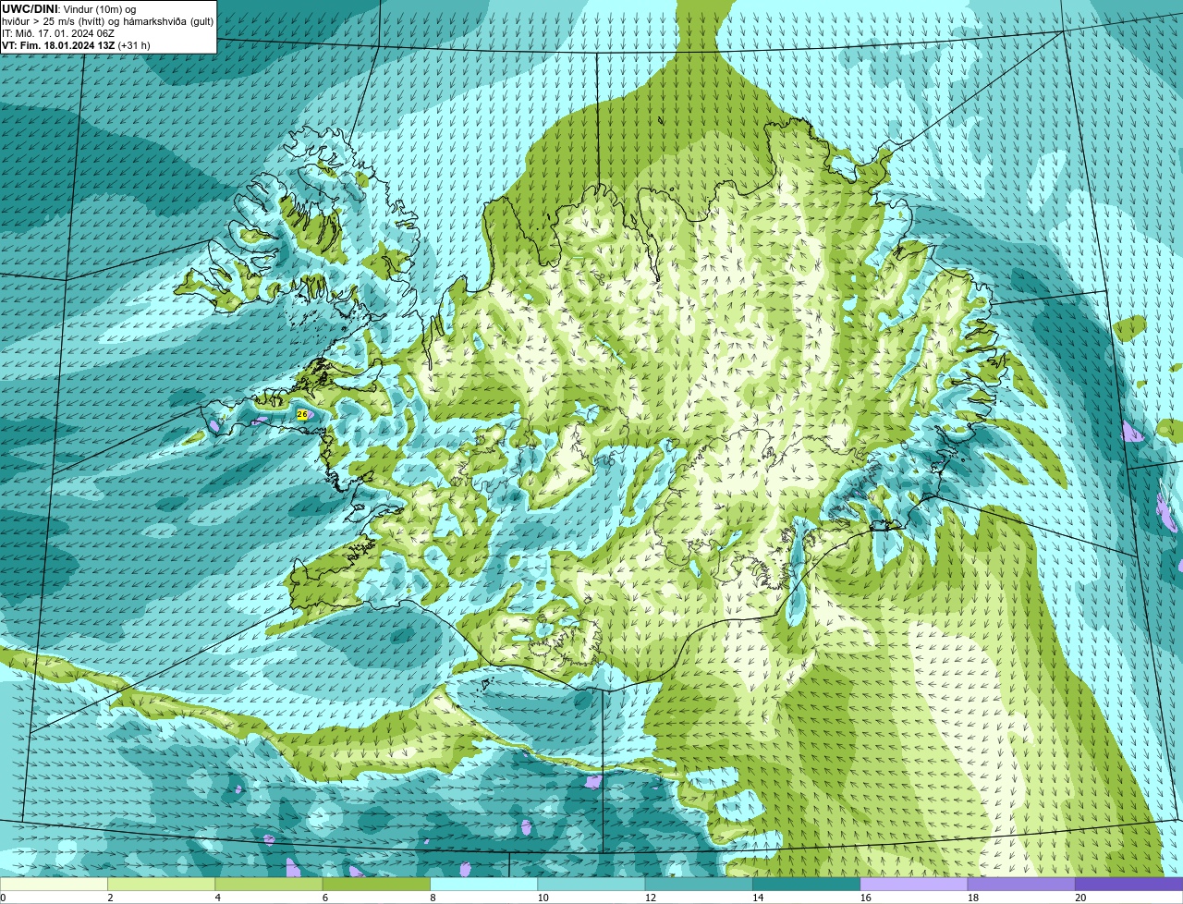Click the "4" label on the wind scale
The height and width of the screenshot is (904, 1183).
pyautogui.click(x=218, y=898)
